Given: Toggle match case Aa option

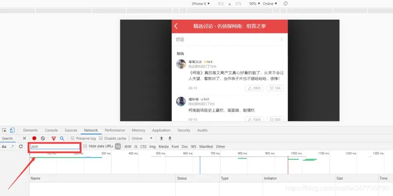Looking at the screenshot, I should 4,146.
